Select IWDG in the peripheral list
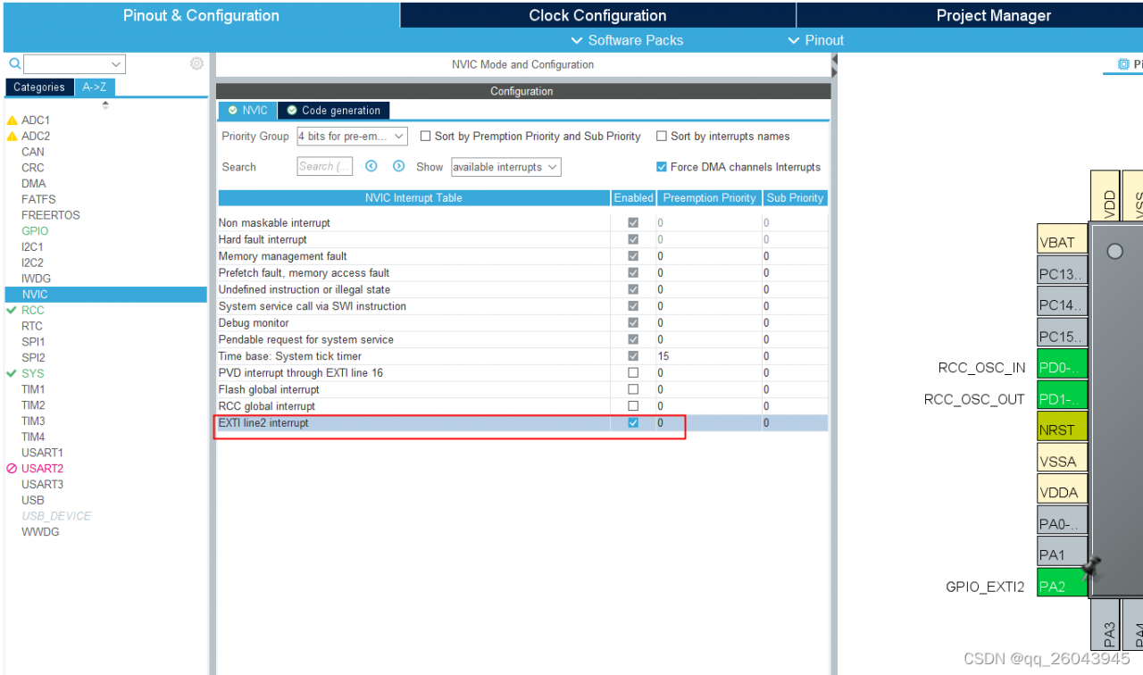Image resolution: width=1143 pixels, height=675 pixels. point(36,279)
